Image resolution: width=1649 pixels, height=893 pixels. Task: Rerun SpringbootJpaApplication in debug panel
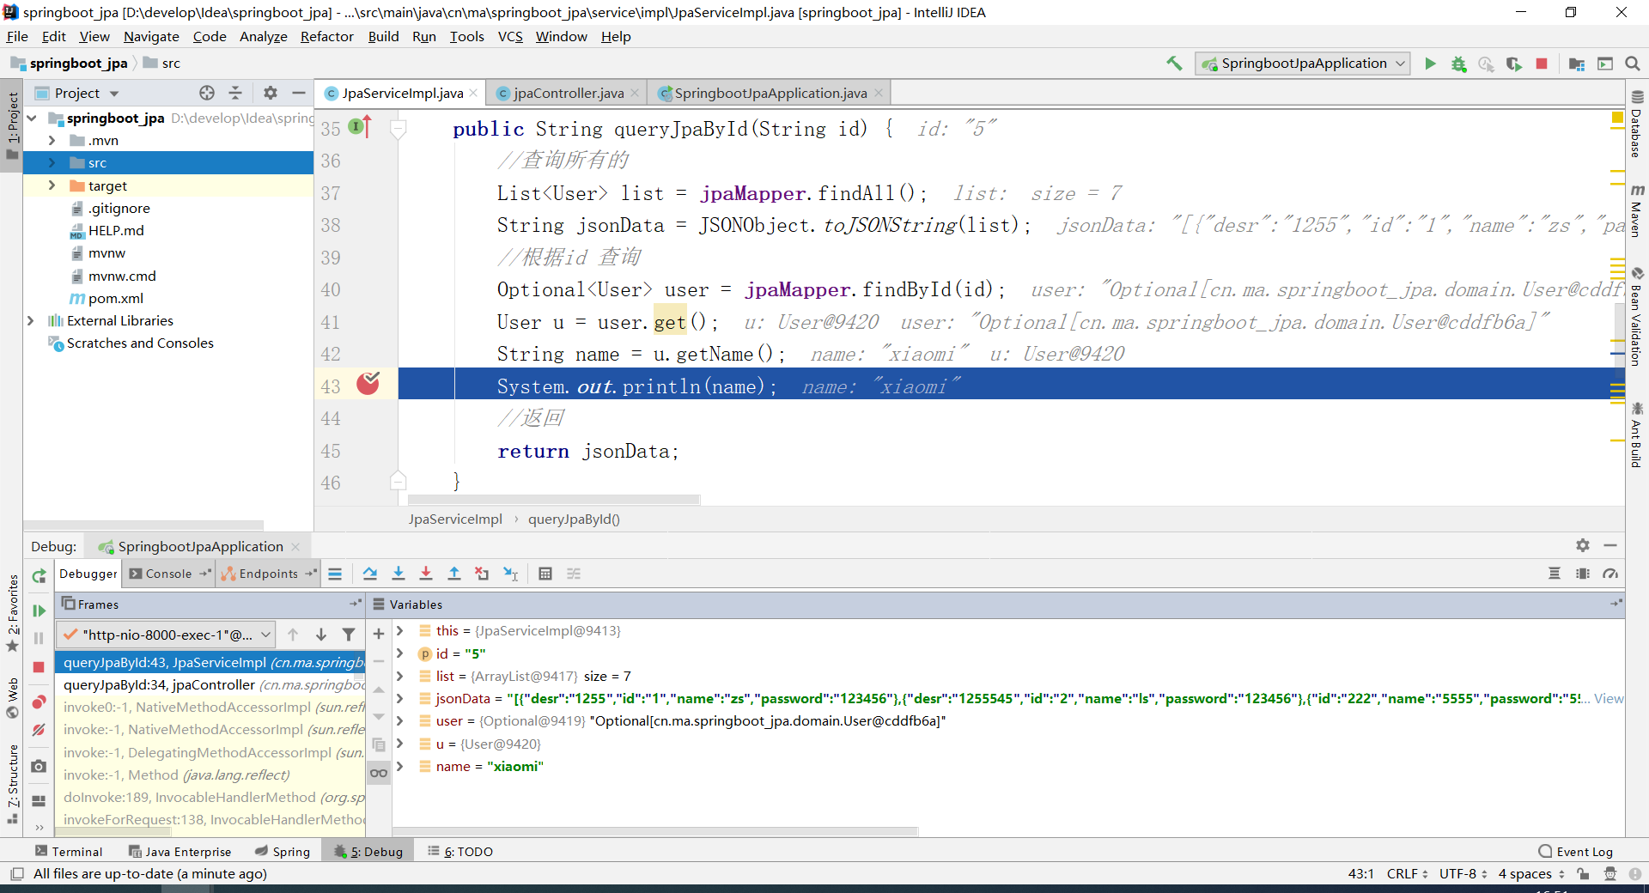[39, 576]
